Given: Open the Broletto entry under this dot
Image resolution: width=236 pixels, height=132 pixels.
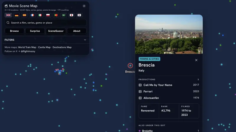Looking at the screenshot, I should click(169, 131).
